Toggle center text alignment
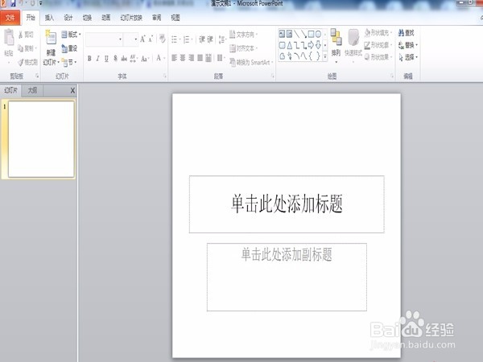This screenshot has height=362, width=483. click(x=183, y=58)
